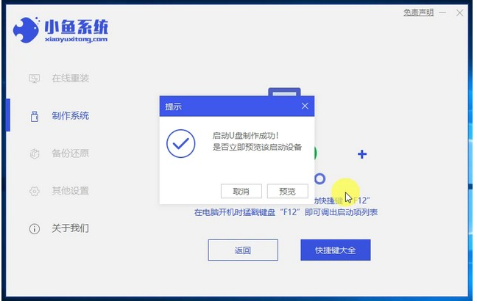The image size is (477, 304).
Task: Click the 备份还原 backup icon
Action: coord(35,153)
